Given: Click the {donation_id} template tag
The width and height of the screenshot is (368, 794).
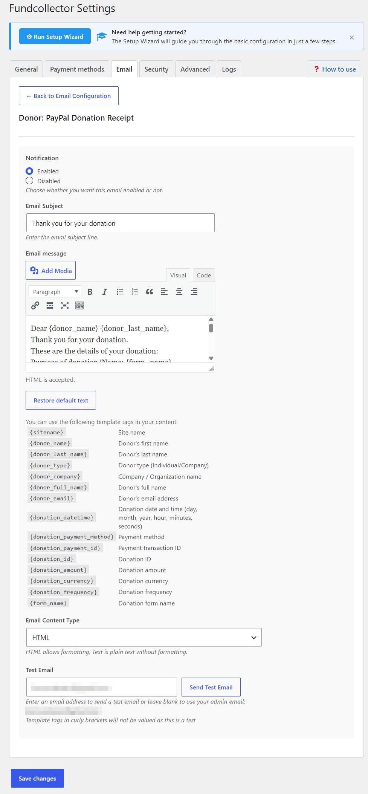Looking at the screenshot, I should [52, 559].
